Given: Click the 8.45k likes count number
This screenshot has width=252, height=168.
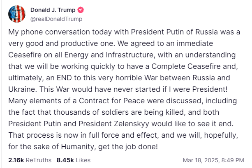Looking at the screenshot, I should tap(65, 160).
